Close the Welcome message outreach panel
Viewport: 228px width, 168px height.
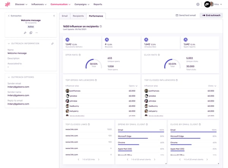(54, 16)
